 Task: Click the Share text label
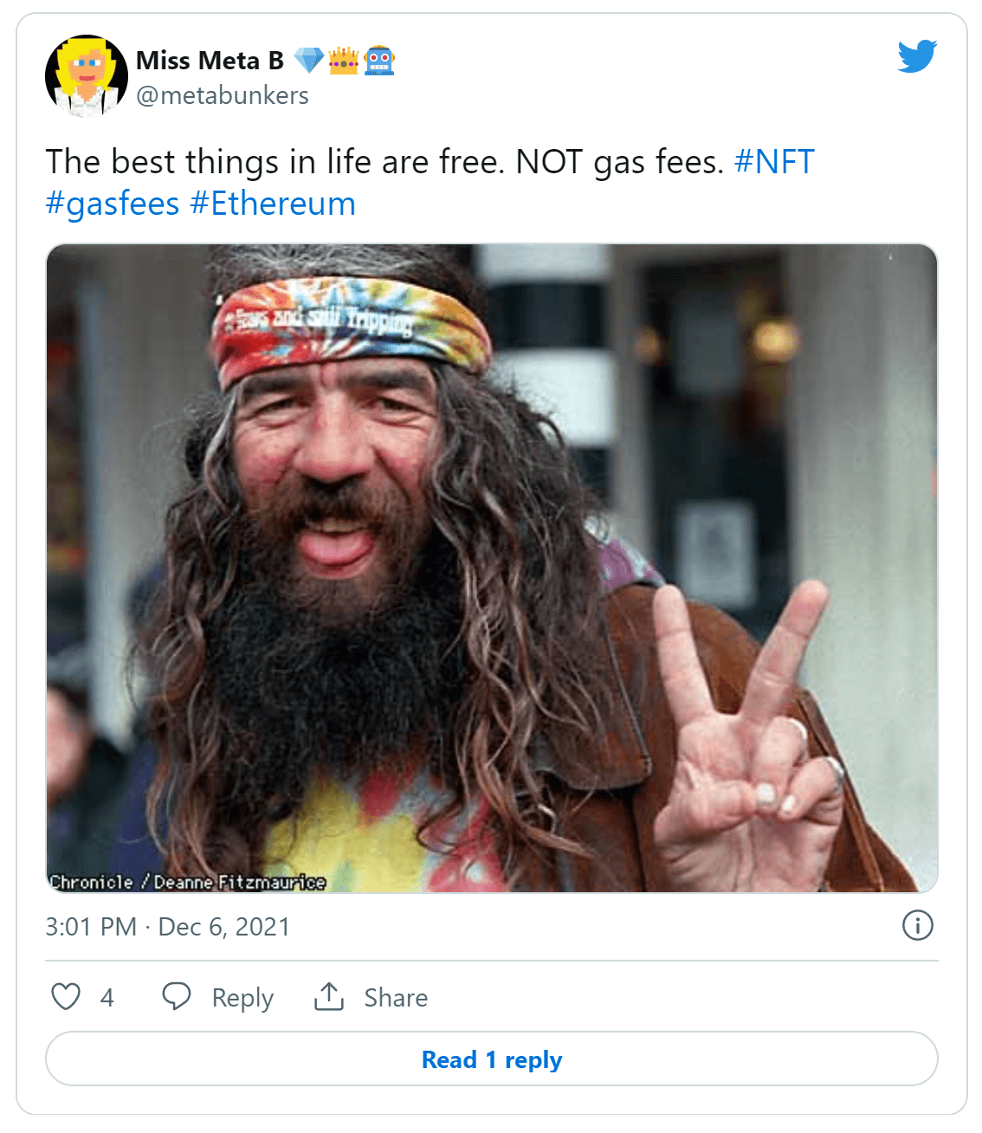coord(395,997)
